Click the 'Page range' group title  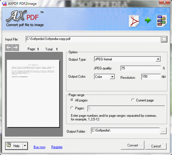point(77,95)
